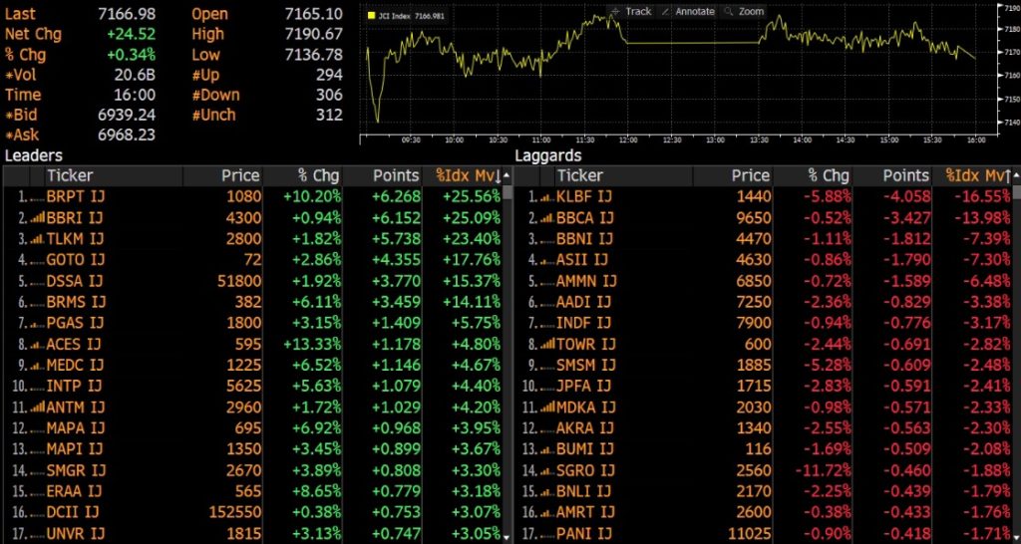The image size is (1021, 544).
Task: Click BRPT IJ +10.20% change cell
Action: 311,196
